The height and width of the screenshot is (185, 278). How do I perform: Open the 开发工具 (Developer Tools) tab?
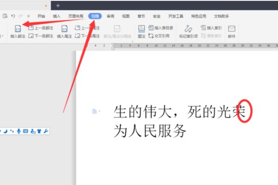click(x=176, y=16)
